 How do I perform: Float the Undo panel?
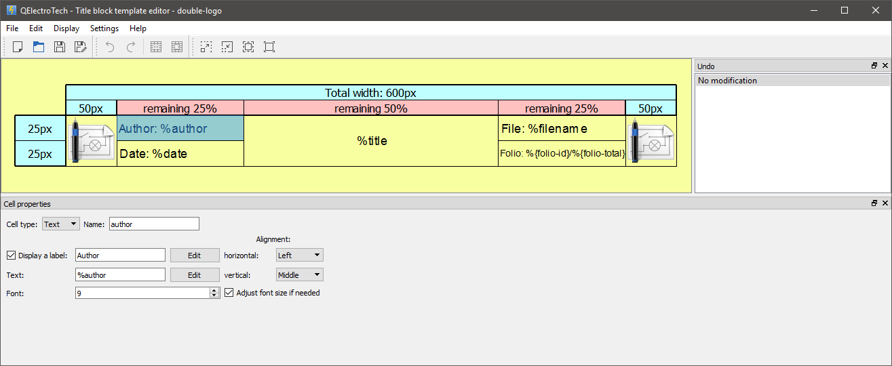(x=874, y=66)
